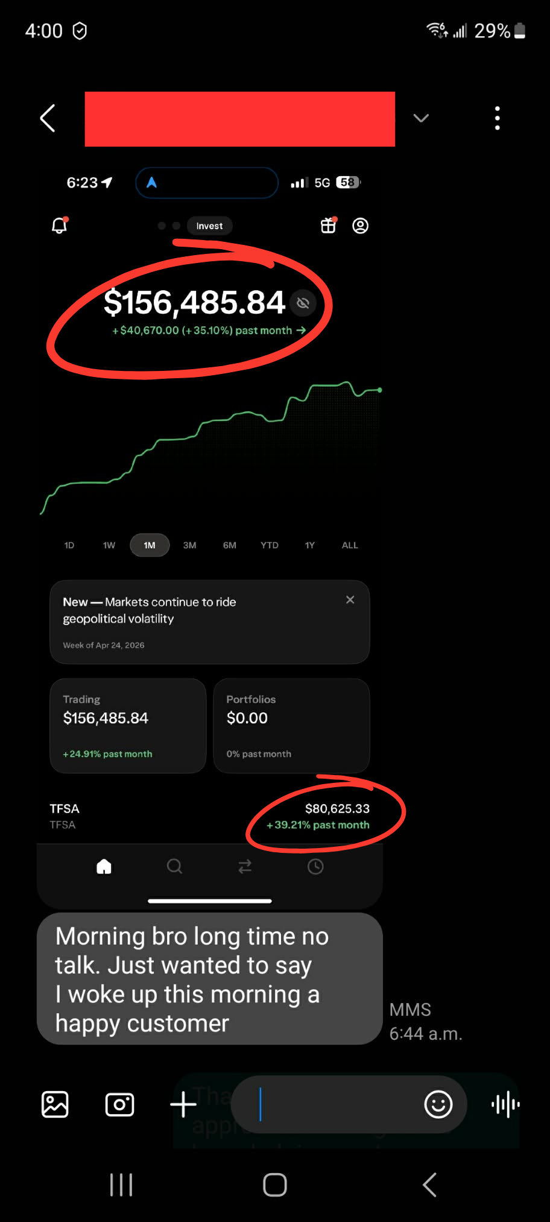The height and width of the screenshot is (1222, 550).
Task: Select the YTD chart range
Action: click(x=270, y=545)
